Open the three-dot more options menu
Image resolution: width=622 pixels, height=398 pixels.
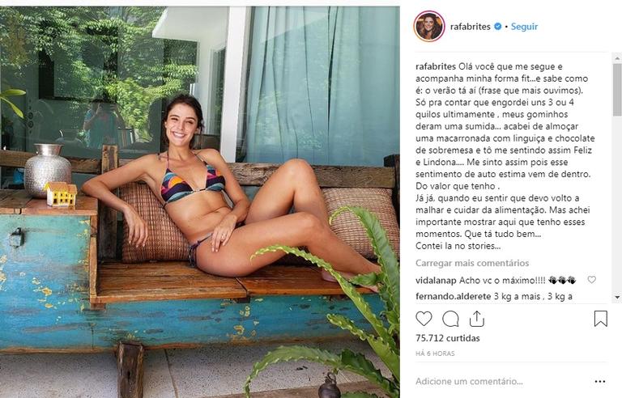(600, 381)
